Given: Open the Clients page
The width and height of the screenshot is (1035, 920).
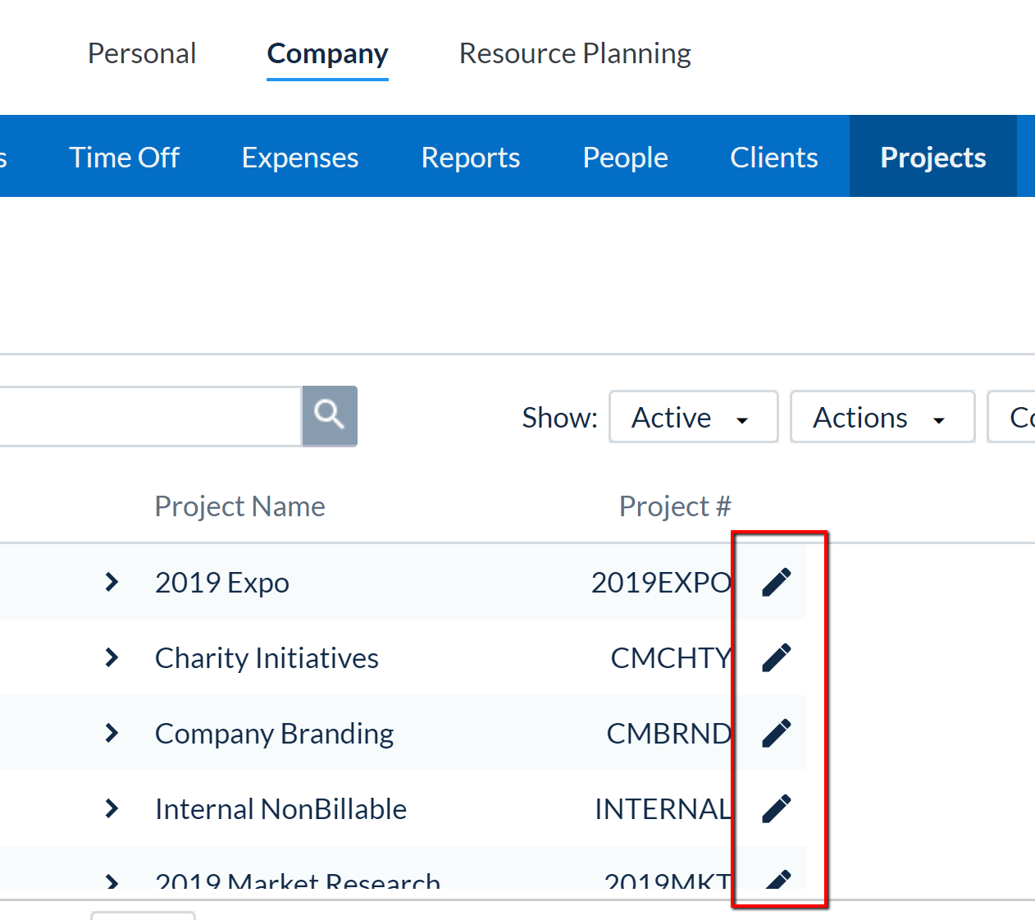Looking at the screenshot, I should (773, 157).
